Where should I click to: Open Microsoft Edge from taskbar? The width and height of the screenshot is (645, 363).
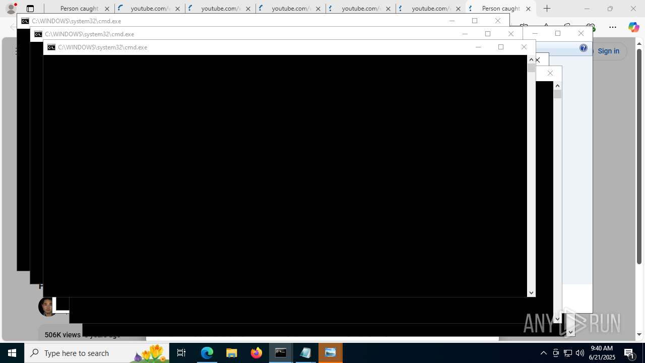[x=207, y=353]
